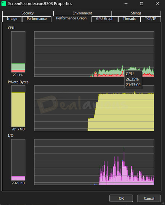Click the ScreenRecorder green app icon

point(4,3)
